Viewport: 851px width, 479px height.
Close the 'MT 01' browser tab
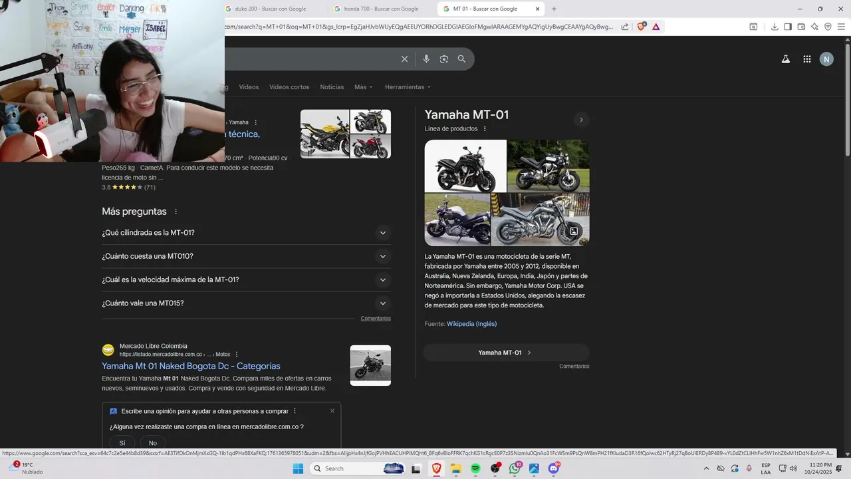pyautogui.click(x=537, y=9)
